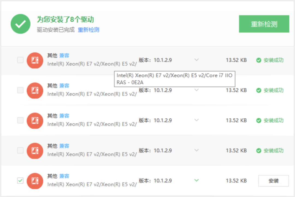This screenshot has height=197, width=295.
Task: Expand the version dropdown of the third driver
Action: 196,120
